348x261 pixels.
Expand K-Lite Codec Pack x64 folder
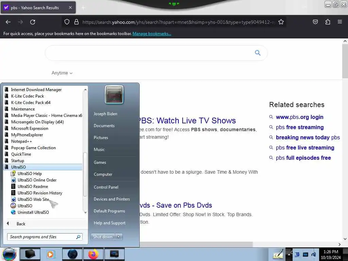tap(43, 103)
